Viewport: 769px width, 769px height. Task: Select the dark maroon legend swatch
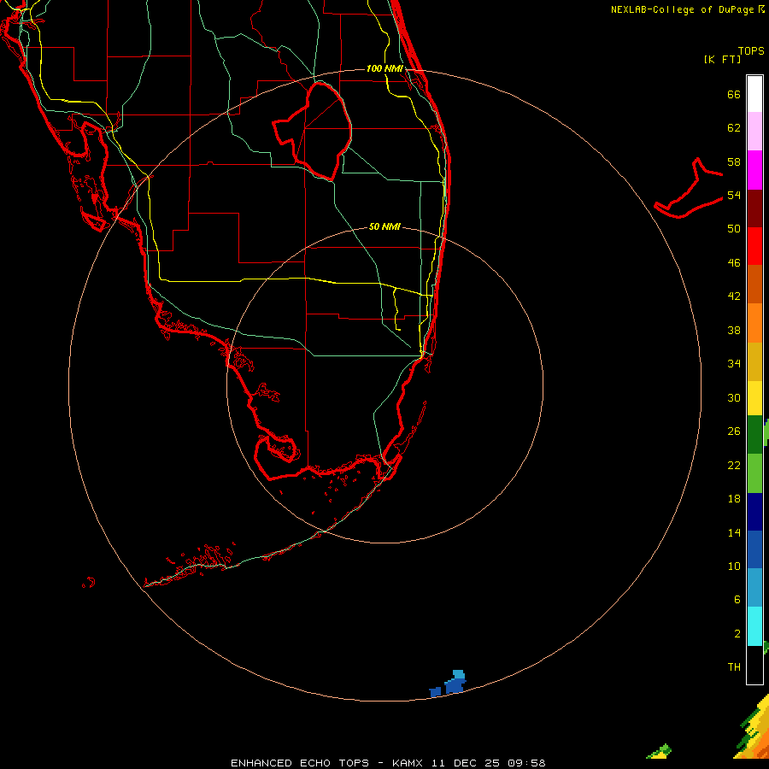point(754,208)
